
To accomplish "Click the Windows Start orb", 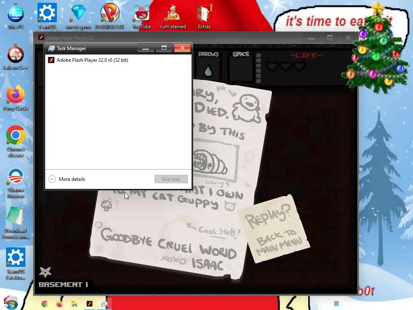I will [10, 303].
